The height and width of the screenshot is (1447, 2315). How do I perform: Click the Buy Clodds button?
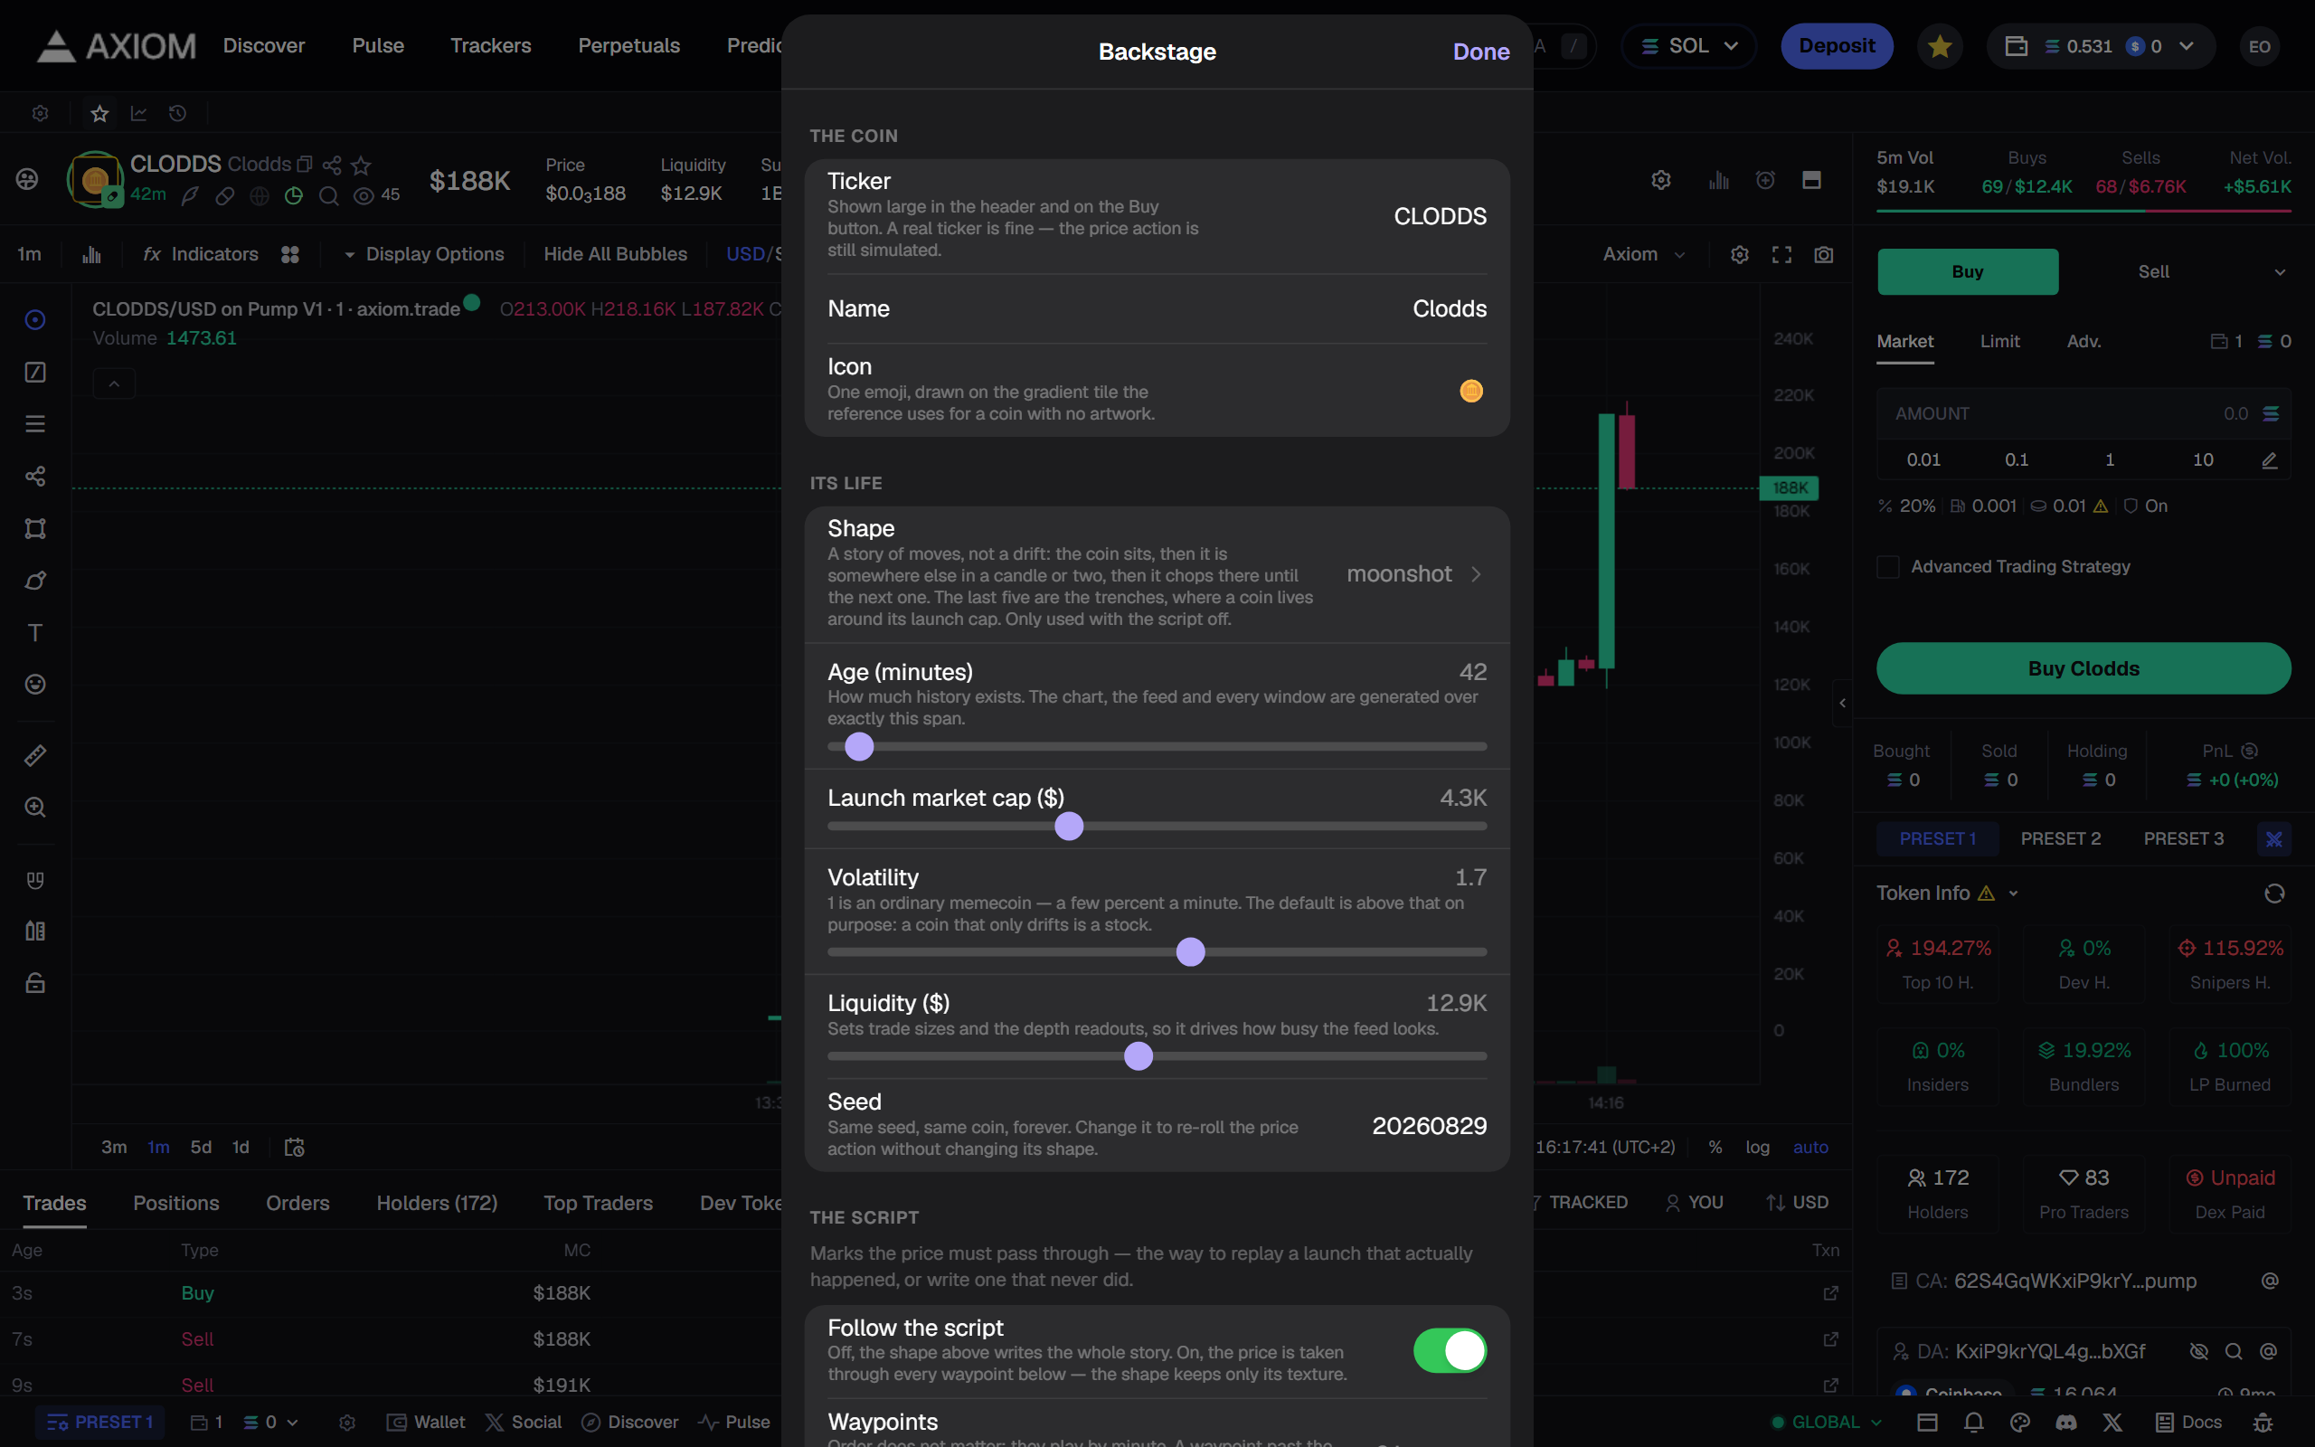(x=2083, y=668)
